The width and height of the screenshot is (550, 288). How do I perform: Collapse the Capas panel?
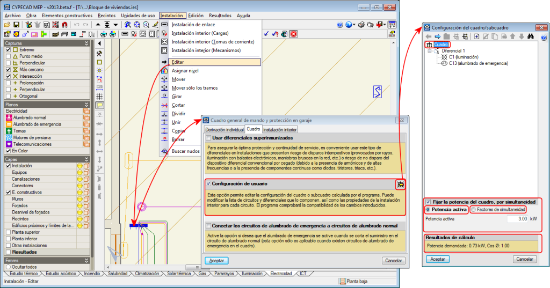pyautogui.click(x=86, y=159)
